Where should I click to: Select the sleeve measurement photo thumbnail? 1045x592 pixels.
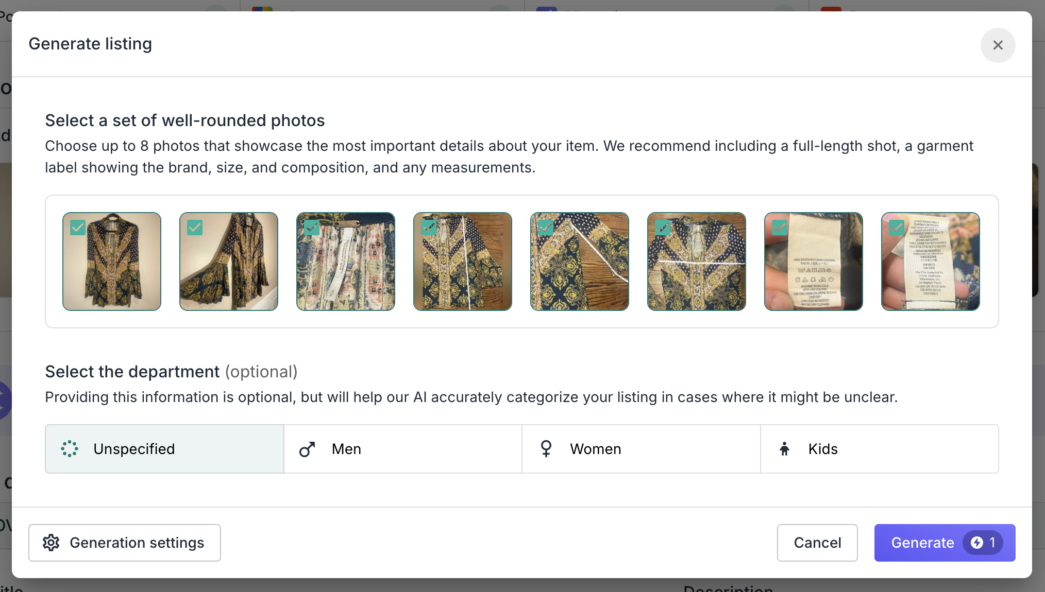pos(580,262)
